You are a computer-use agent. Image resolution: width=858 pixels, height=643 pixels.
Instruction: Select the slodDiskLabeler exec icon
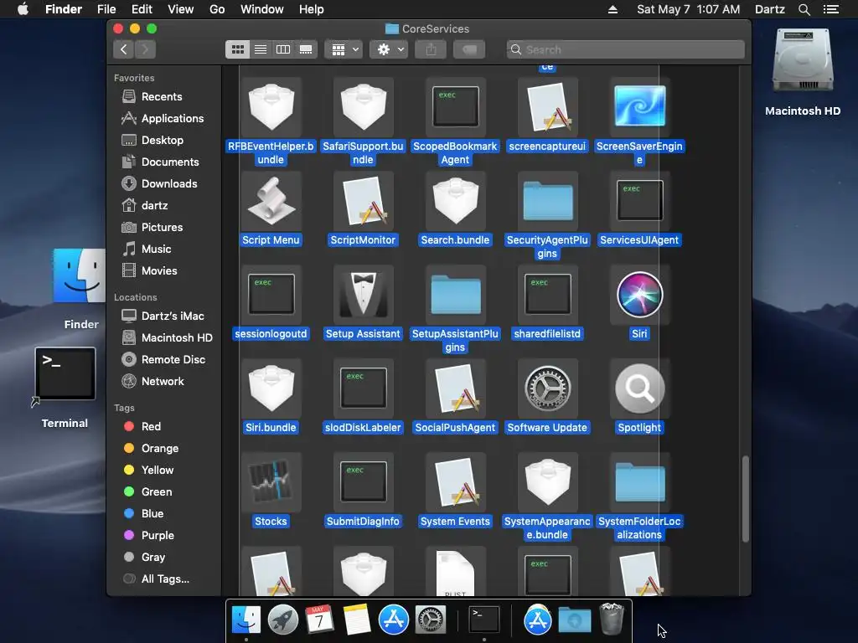click(364, 388)
